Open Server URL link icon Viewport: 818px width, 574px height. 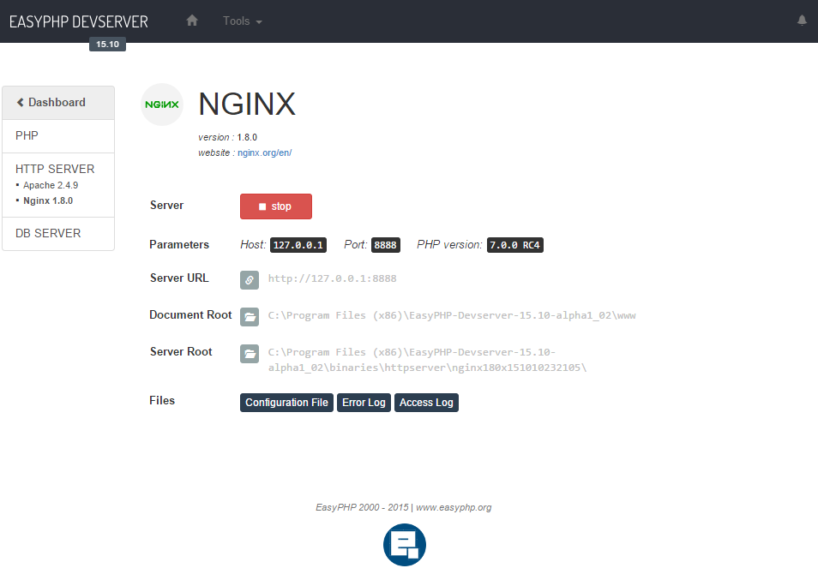point(250,280)
